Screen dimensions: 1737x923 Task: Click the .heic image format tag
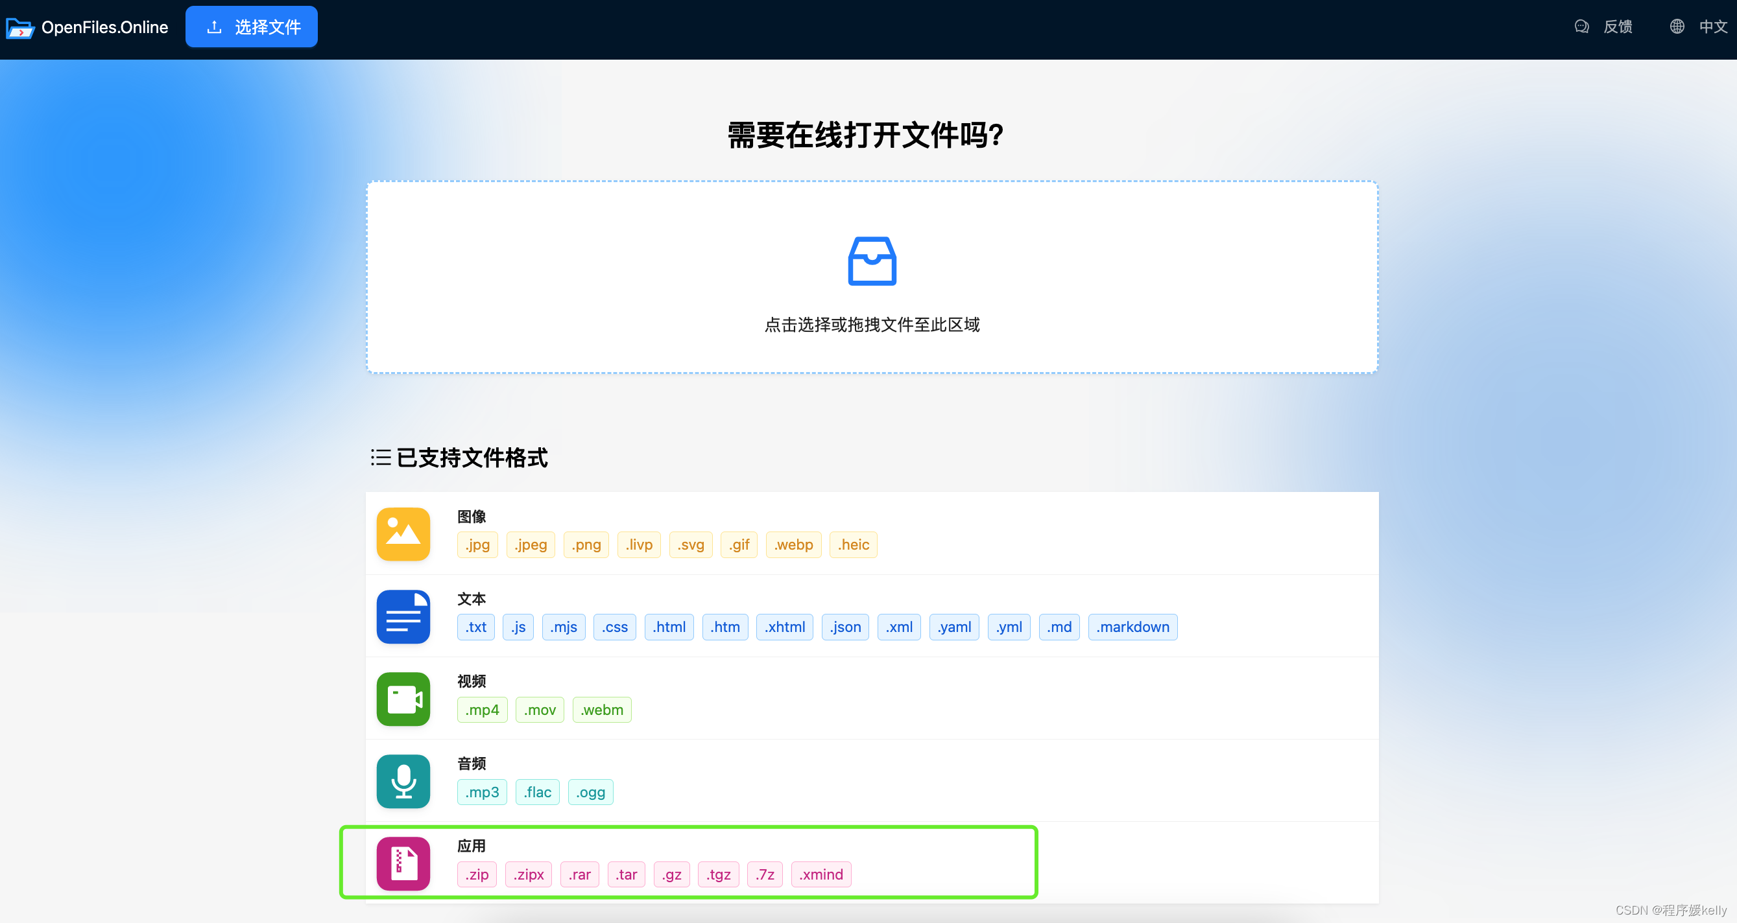pos(852,544)
